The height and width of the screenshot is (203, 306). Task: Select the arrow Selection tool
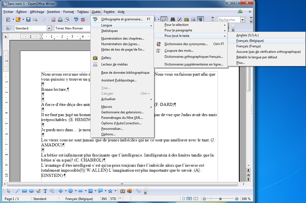pyautogui.click(x=8, y=191)
